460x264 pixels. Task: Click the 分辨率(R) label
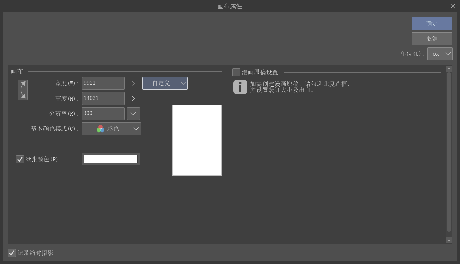pyautogui.click(x=64, y=114)
